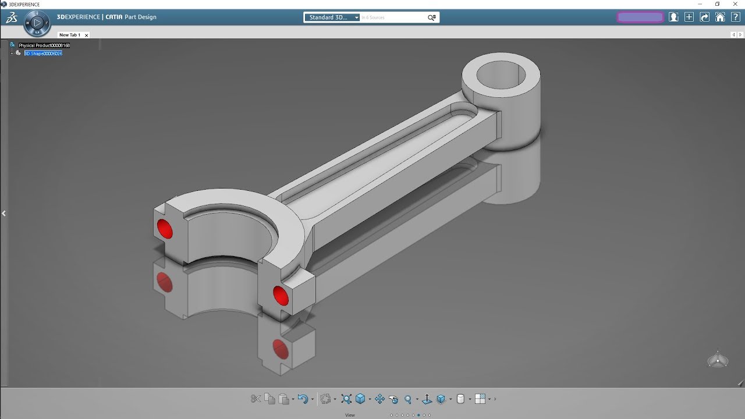Viewport: 745px width, 419px height.
Task: Switch to New Tab 1
Action: [70, 35]
